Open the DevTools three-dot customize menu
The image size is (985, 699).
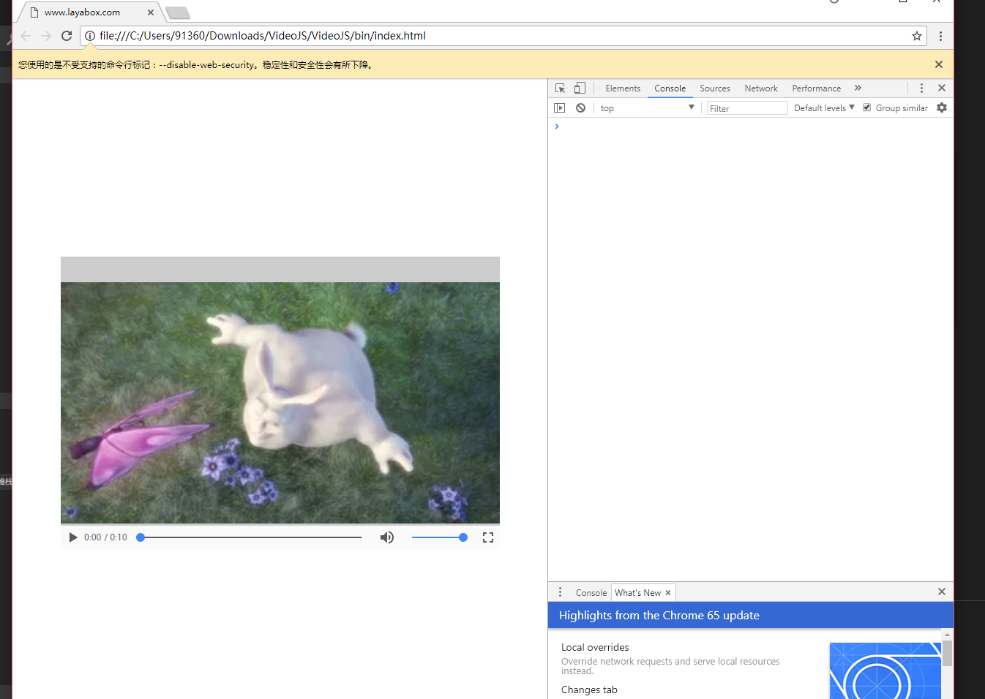[921, 88]
